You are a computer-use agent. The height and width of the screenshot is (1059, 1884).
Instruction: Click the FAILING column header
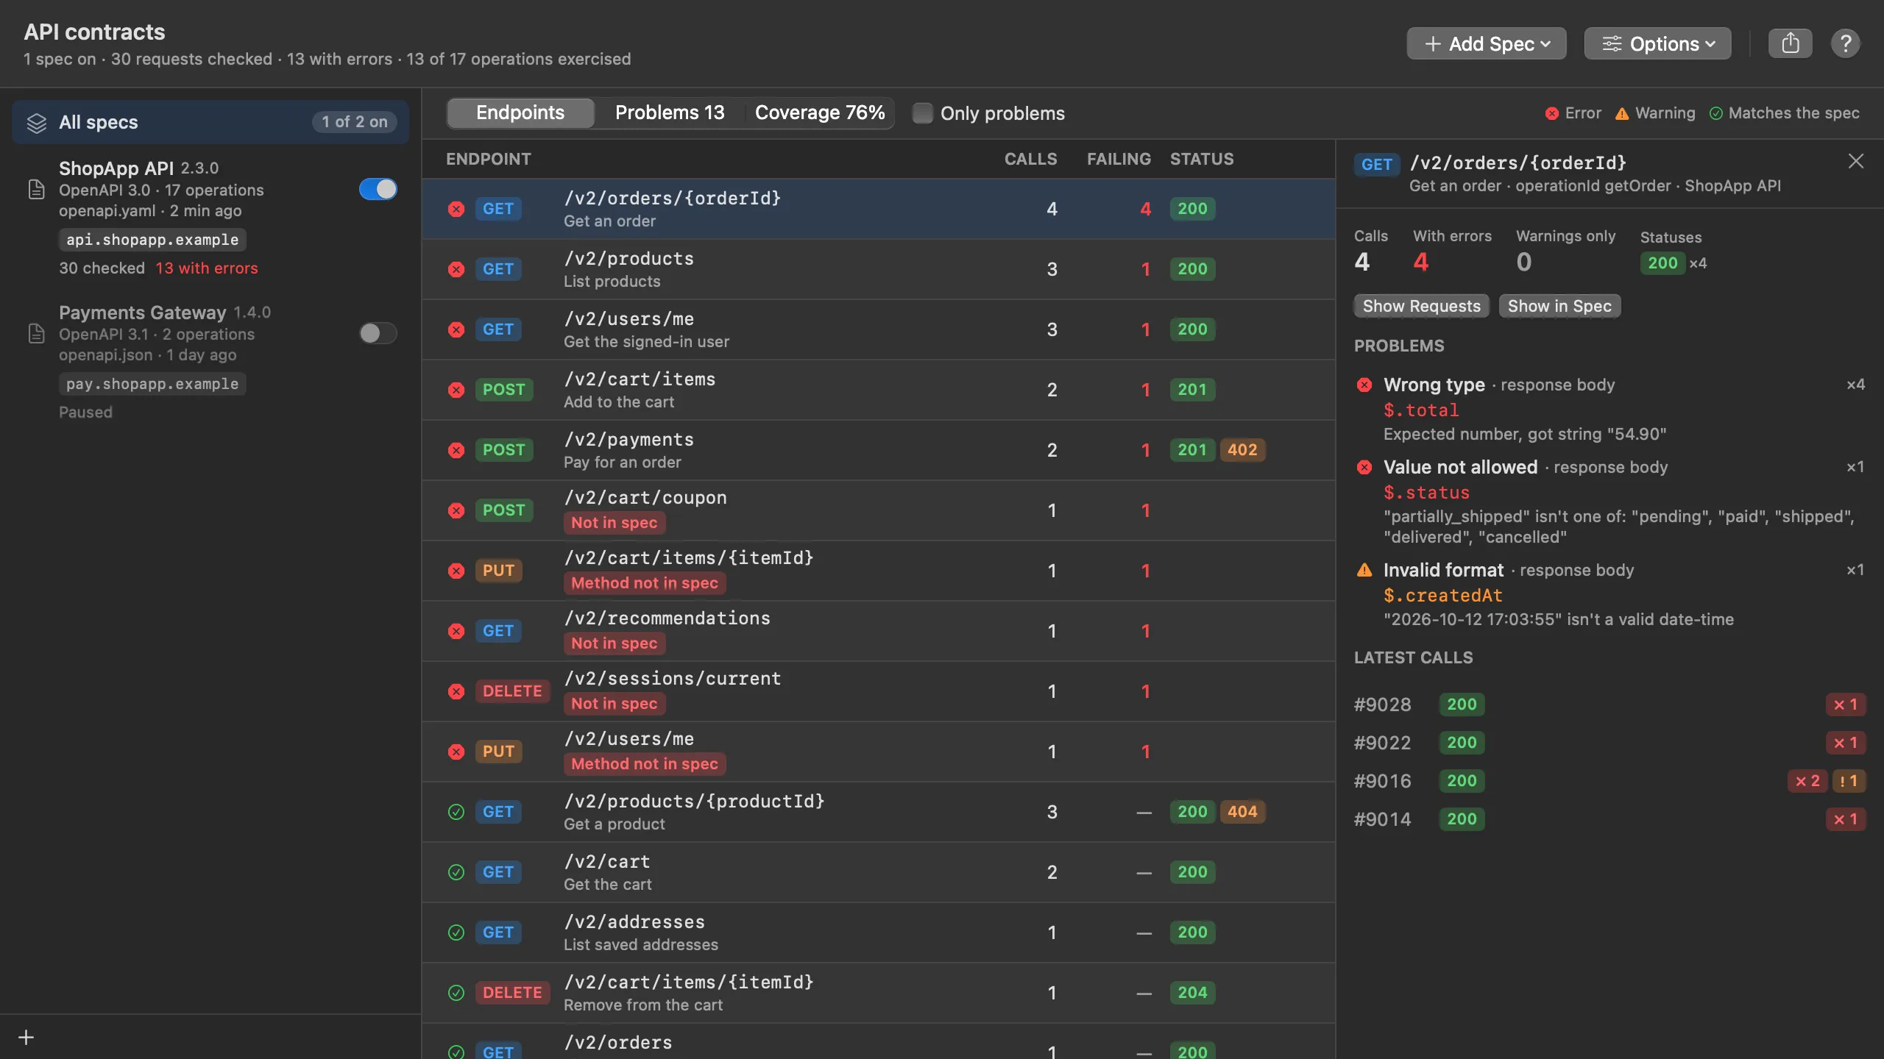click(1119, 159)
